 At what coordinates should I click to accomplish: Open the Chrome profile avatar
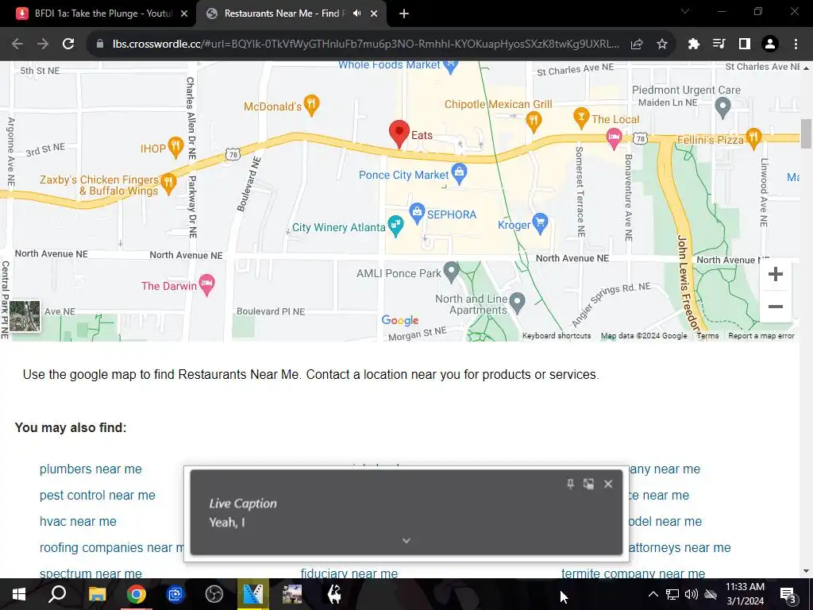[770, 44]
